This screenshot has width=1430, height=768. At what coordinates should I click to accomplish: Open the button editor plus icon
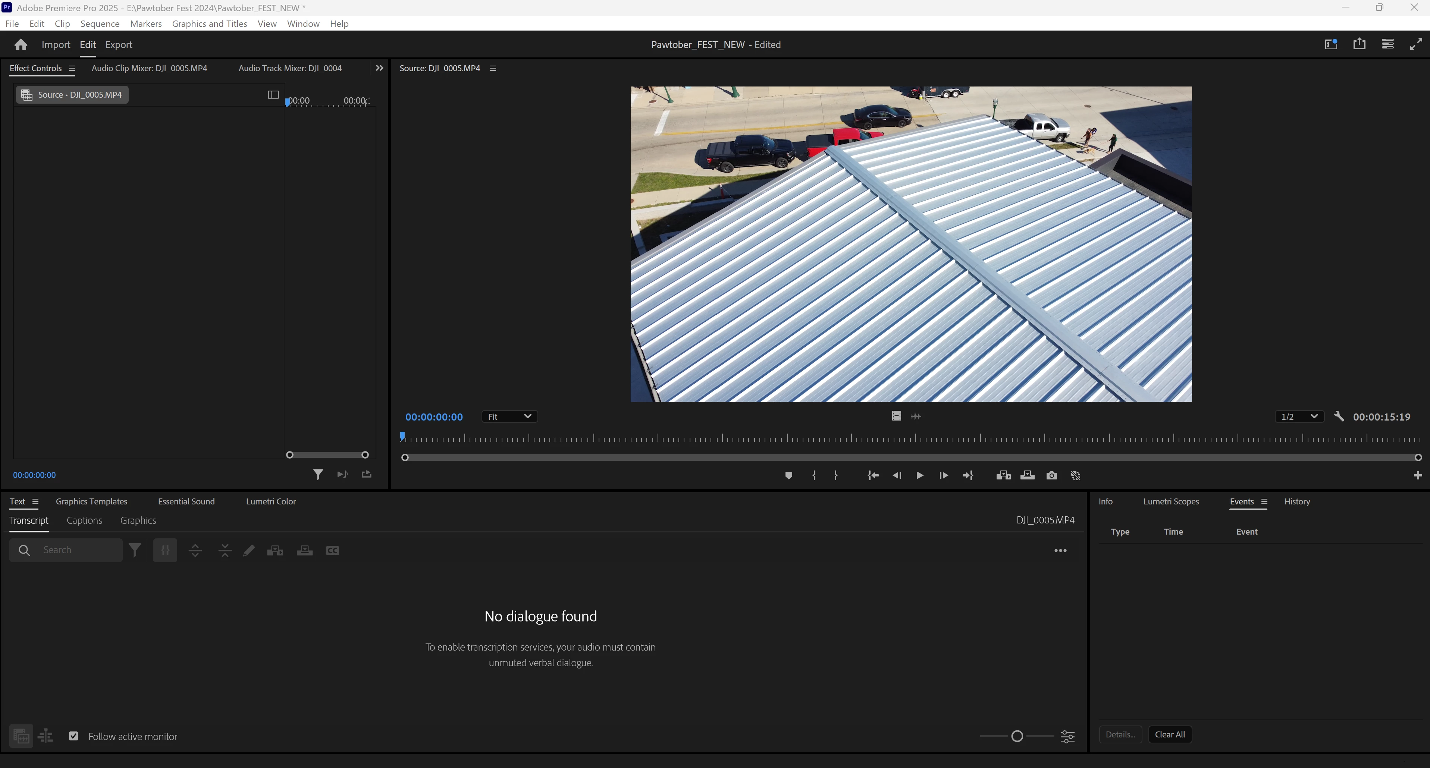point(1417,476)
